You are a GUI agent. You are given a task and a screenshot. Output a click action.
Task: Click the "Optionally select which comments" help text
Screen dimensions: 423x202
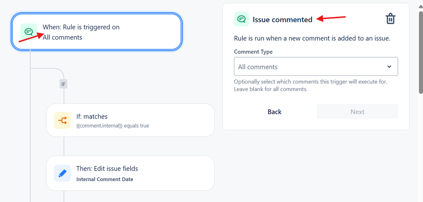[310, 82]
